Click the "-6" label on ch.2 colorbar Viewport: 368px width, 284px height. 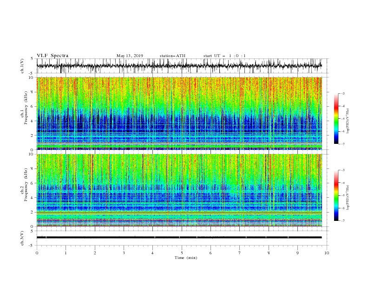click(342, 208)
